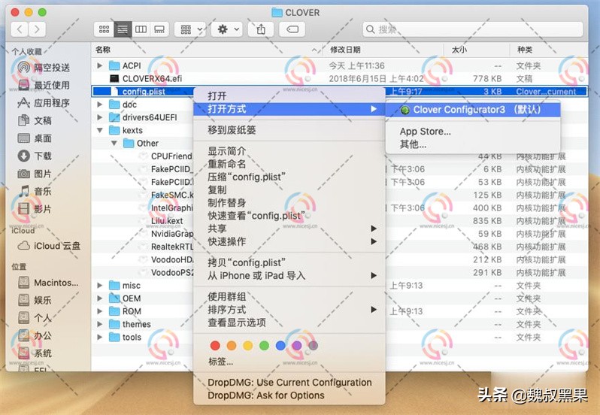Expand the tools folder
600x415 pixels.
coord(99,338)
